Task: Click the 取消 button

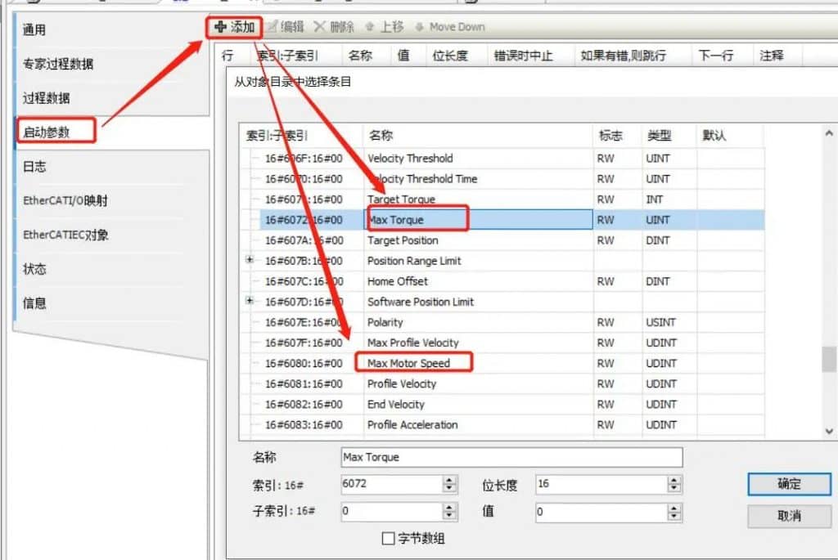Action: (x=788, y=516)
